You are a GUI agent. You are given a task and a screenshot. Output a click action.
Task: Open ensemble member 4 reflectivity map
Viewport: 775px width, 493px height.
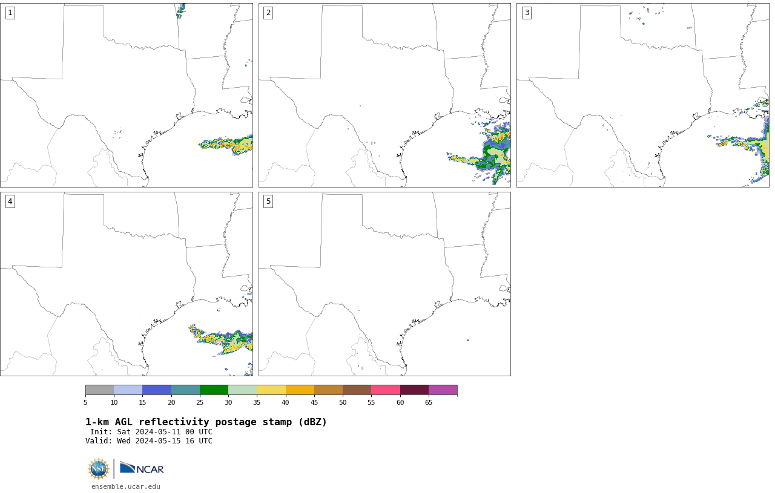tap(127, 284)
